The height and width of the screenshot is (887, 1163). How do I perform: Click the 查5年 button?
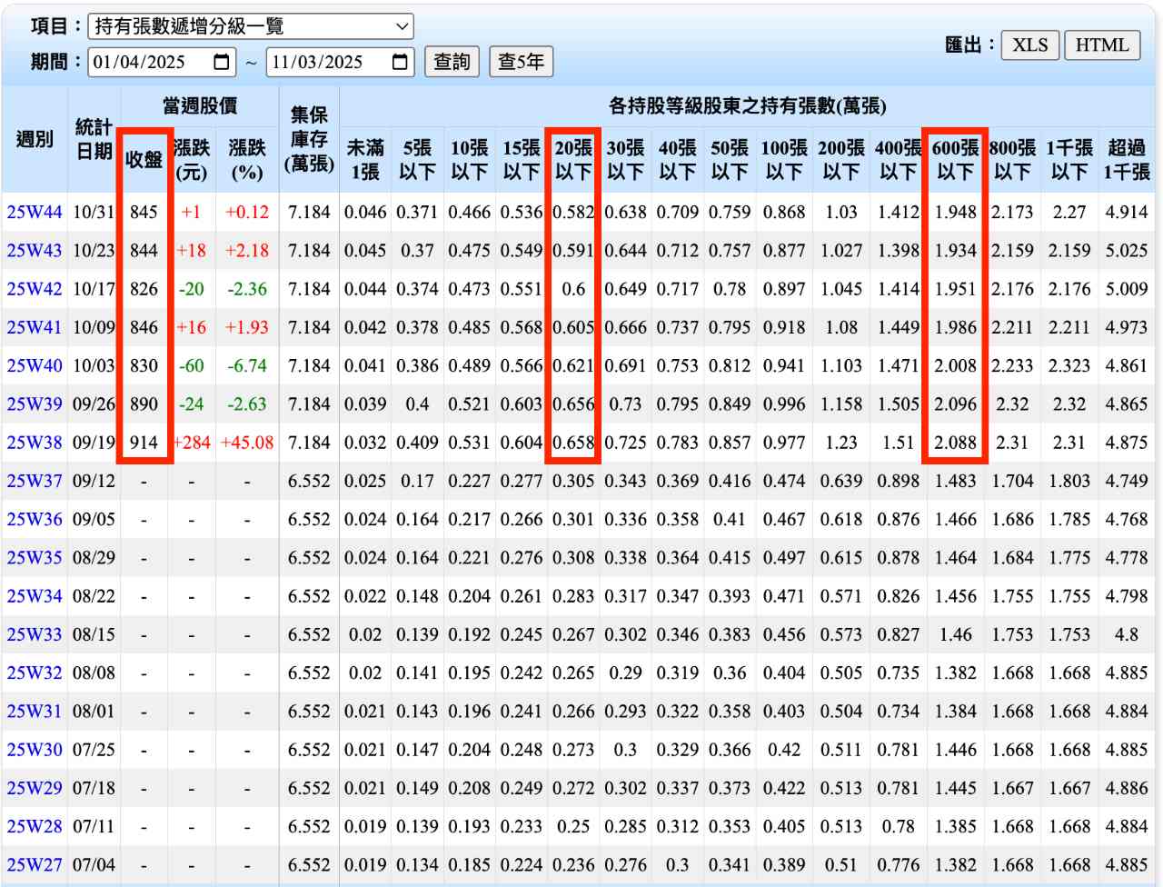(x=521, y=62)
